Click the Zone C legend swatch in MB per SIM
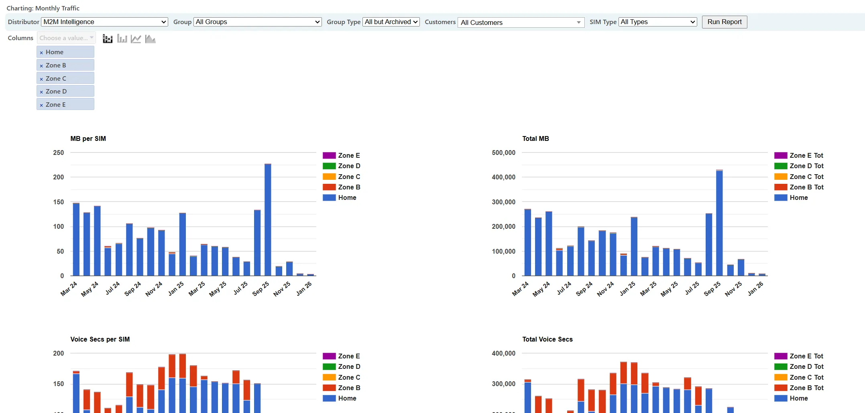The image size is (865, 413). pyautogui.click(x=329, y=177)
